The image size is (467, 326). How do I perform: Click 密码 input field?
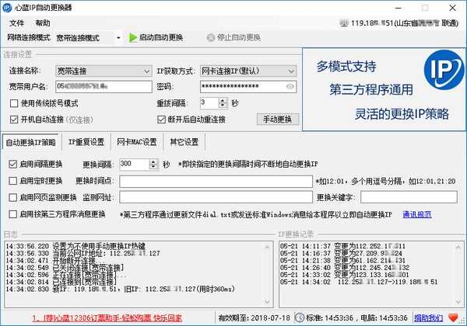(248, 87)
